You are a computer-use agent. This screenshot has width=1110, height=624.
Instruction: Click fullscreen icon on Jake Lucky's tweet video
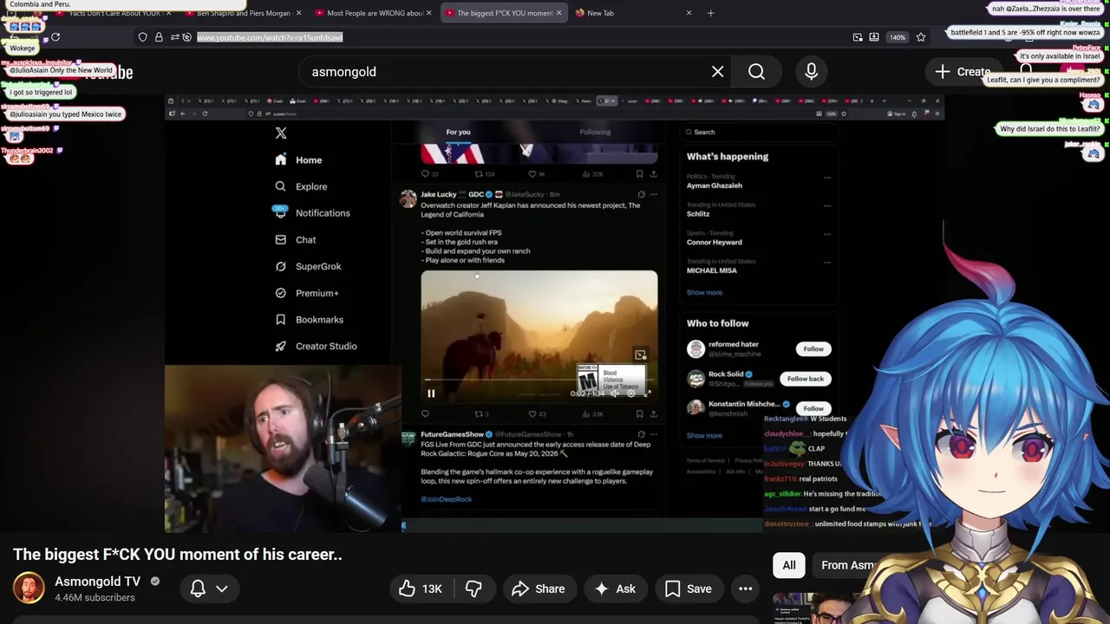pos(647,393)
